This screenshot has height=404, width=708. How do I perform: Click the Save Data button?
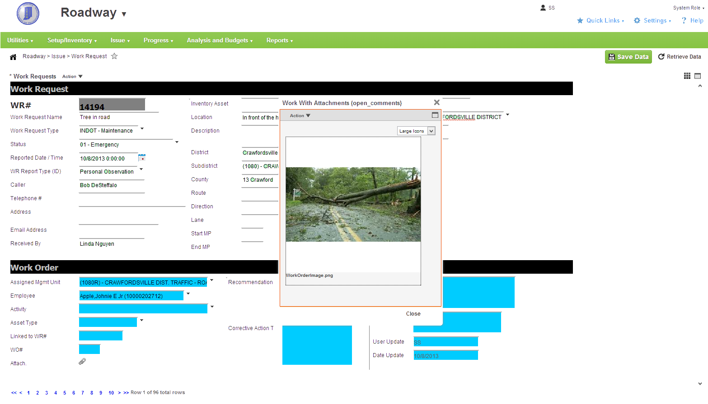628,57
